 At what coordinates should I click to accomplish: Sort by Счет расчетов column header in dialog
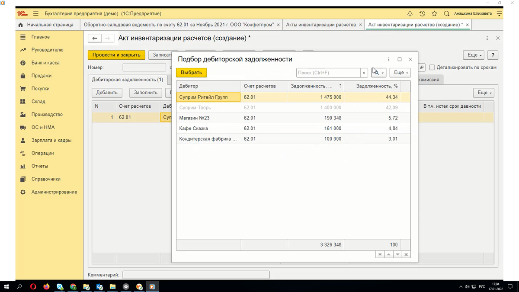click(264, 86)
